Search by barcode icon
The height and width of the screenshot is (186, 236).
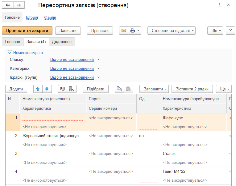(x=63, y=89)
